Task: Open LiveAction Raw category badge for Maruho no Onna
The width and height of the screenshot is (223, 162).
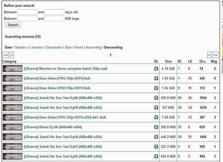Action: 12,68
